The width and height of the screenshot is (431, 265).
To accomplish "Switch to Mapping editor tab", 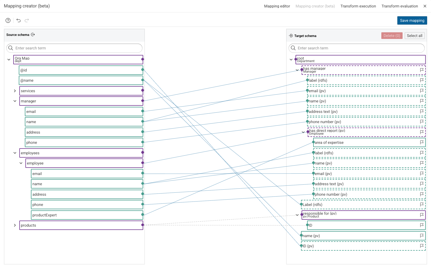I will pos(277,6).
